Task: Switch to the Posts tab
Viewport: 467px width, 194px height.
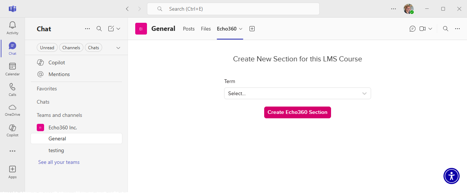Action: tap(189, 29)
